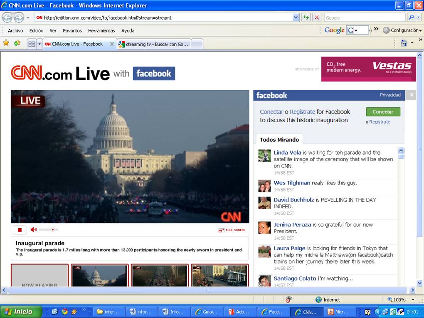Image resolution: width=424 pixels, height=318 pixels.
Task: Click the browser Forward arrow button
Action: point(19,18)
